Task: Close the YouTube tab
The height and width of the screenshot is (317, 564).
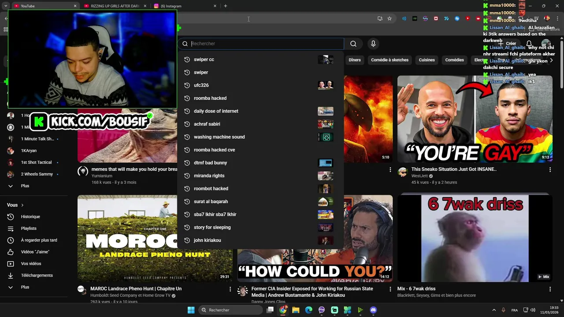Action: (75, 6)
